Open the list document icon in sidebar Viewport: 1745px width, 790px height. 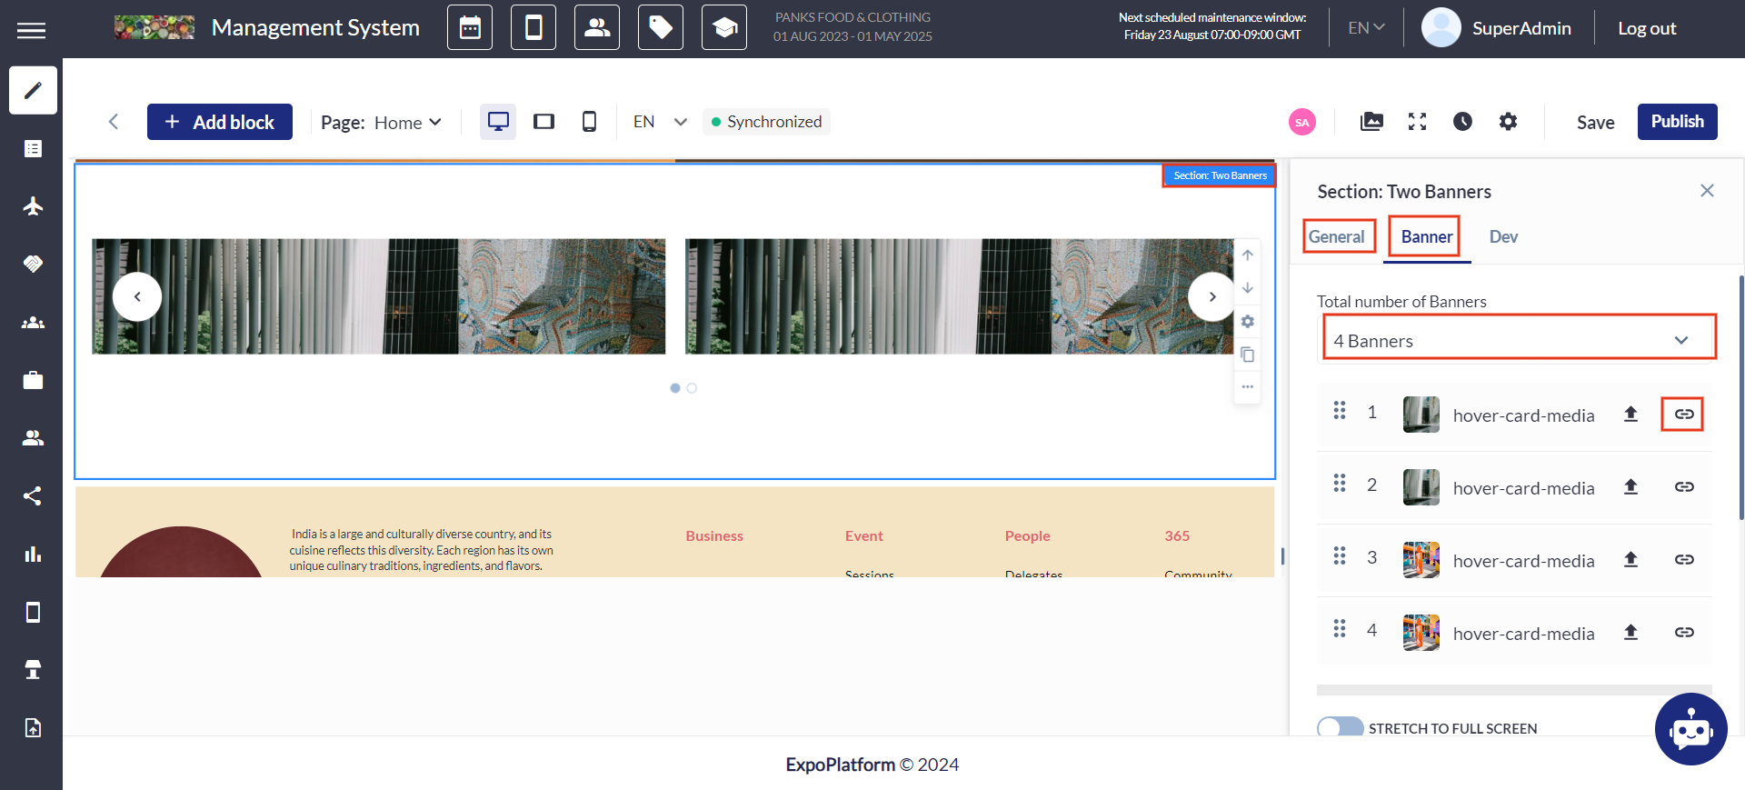click(x=33, y=148)
